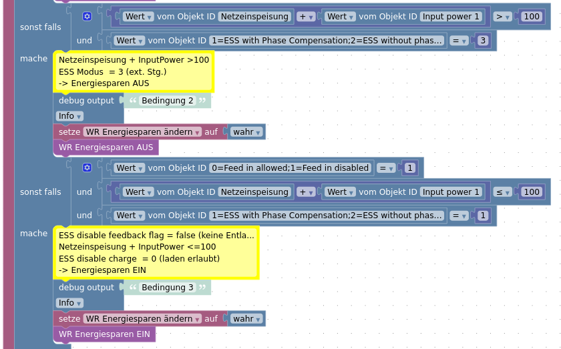Select the Feed in allowed object ID field
The image size is (561, 349).
[x=290, y=168]
